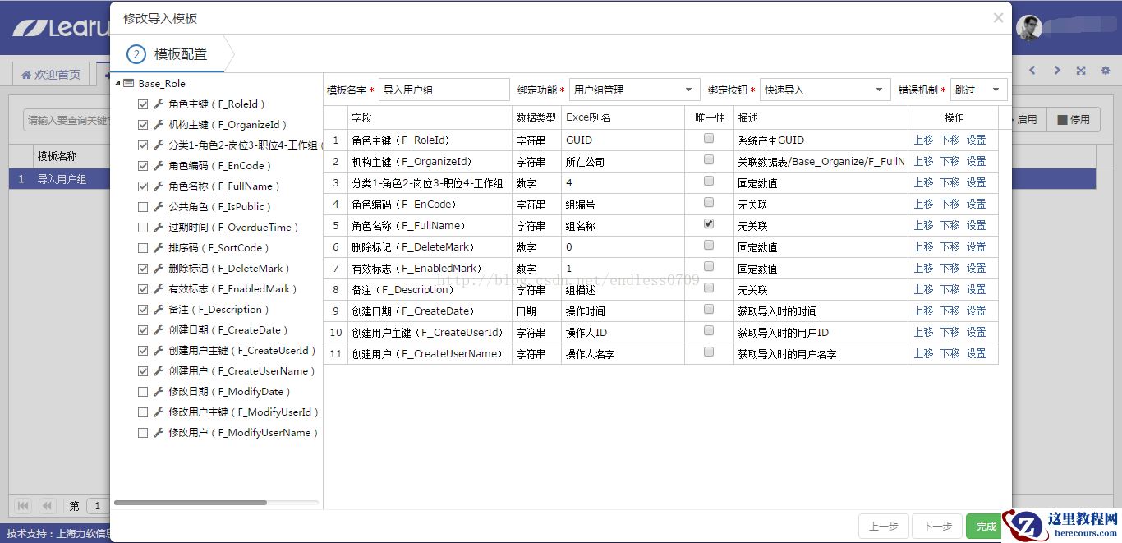Click 上移 link for 创建用户 row
This screenshot has width=1122, height=543.
[x=924, y=353]
